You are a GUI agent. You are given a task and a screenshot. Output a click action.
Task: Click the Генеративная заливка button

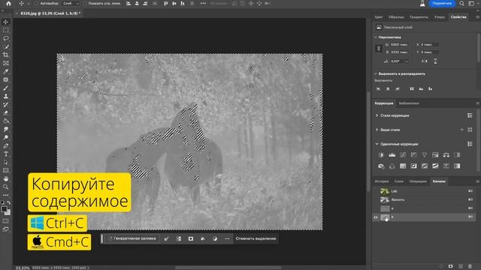point(132,238)
